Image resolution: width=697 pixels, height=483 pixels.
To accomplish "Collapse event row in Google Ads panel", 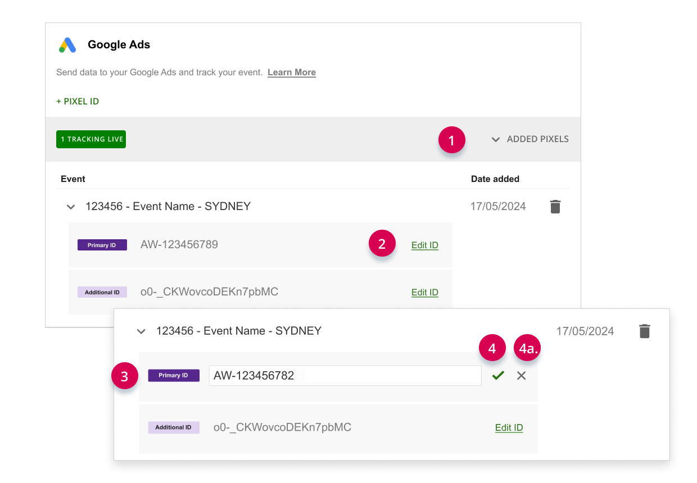I will coord(71,207).
